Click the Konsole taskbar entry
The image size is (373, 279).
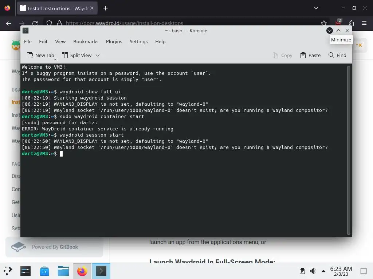click(x=101, y=271)
